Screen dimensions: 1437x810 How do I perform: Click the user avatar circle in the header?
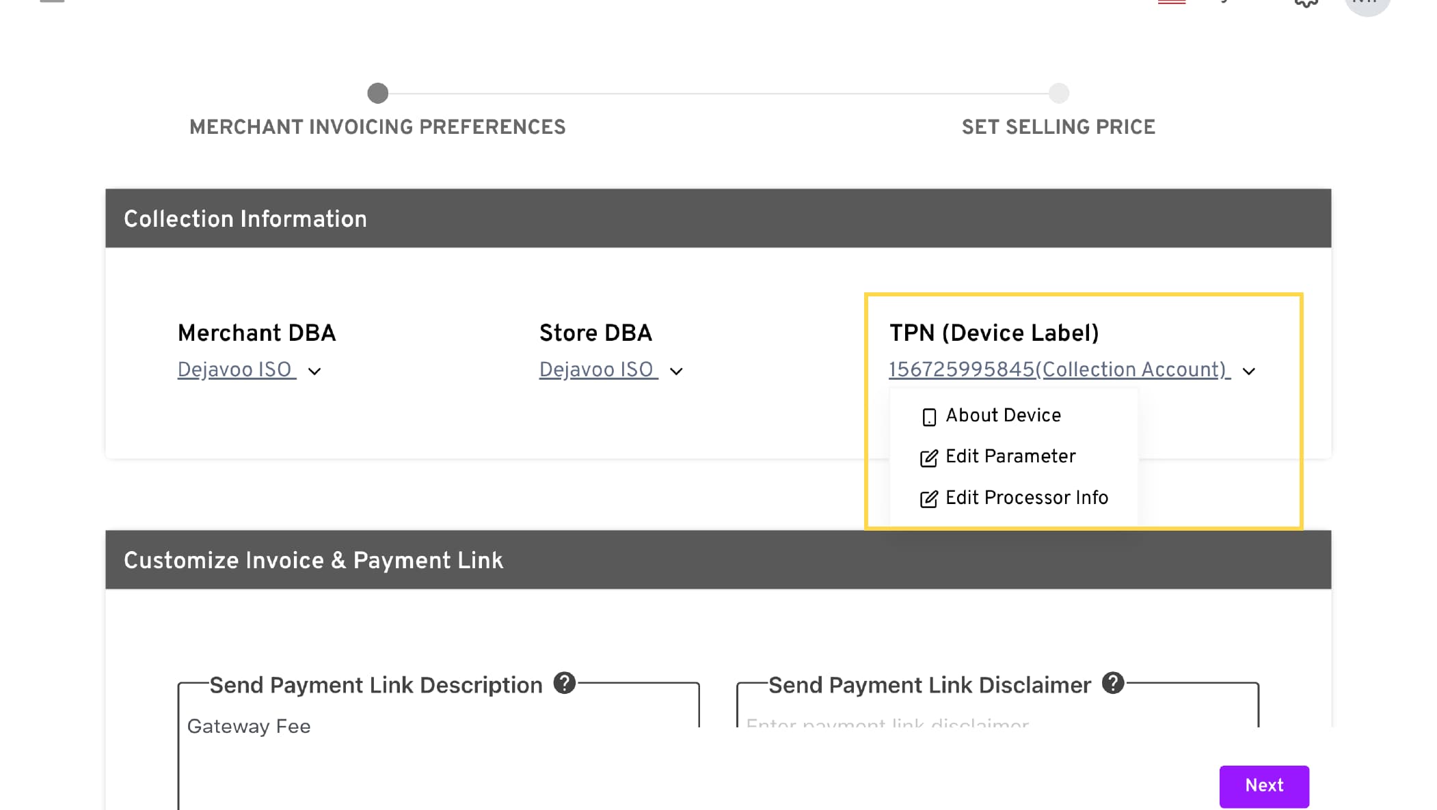(x=1367, y=4)
